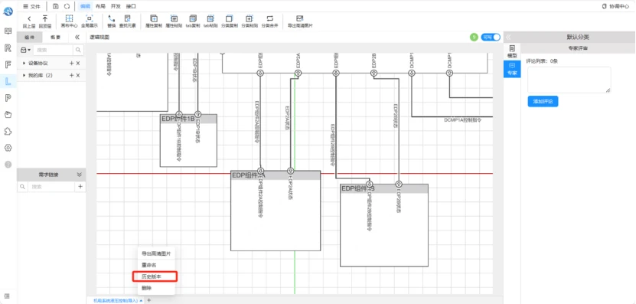The image size is (636, 304).
Task: Add new sheet with plus at bottom
Action: coord(149,300)
